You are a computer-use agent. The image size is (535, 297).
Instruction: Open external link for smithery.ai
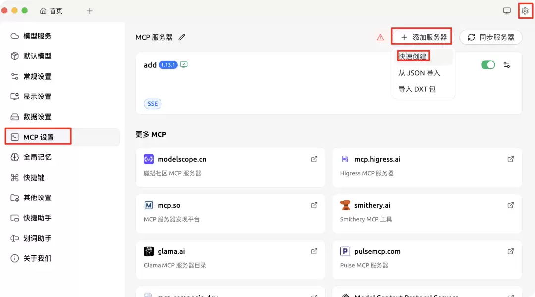pyautogui.click(x=510, y=205)
